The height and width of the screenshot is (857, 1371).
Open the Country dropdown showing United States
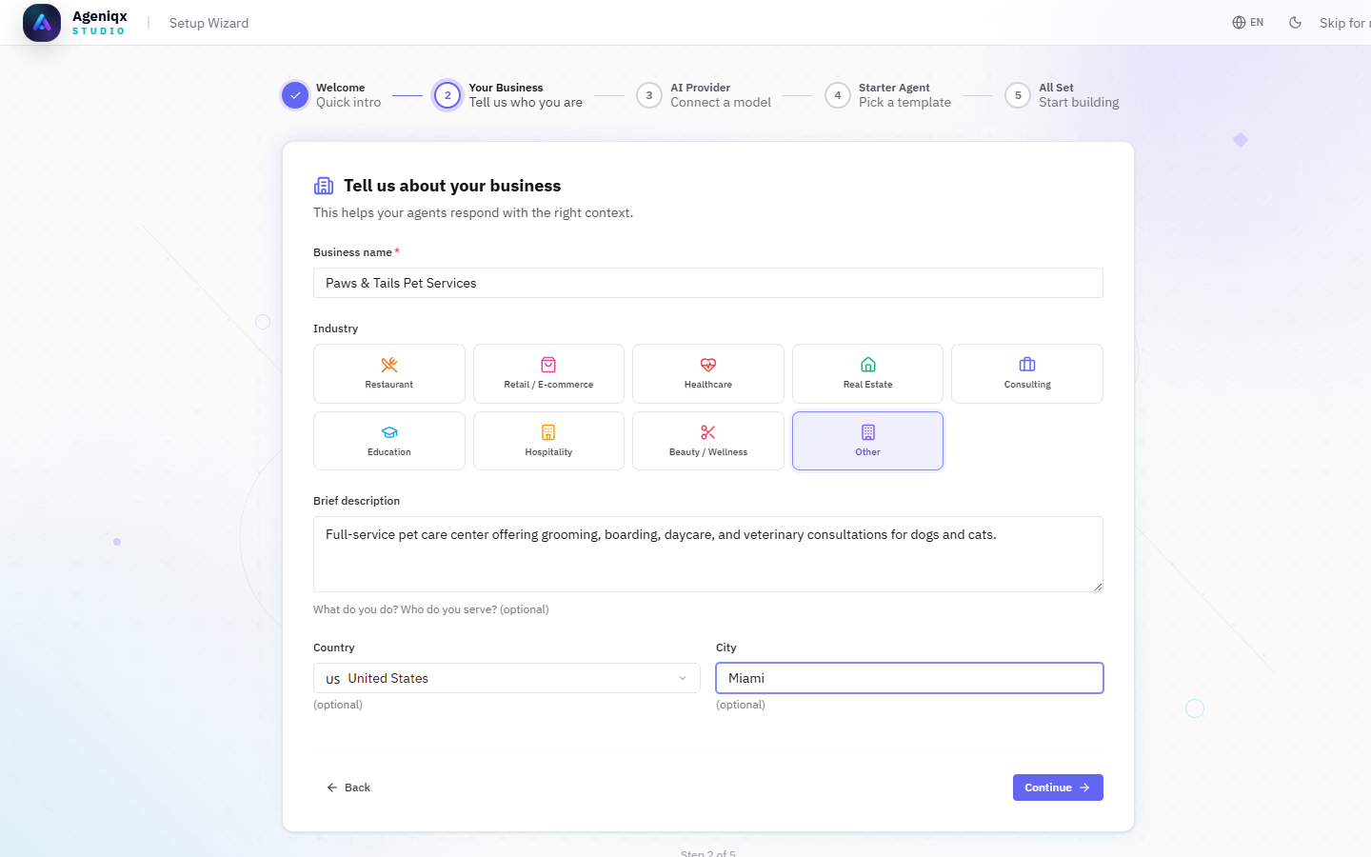507,678
